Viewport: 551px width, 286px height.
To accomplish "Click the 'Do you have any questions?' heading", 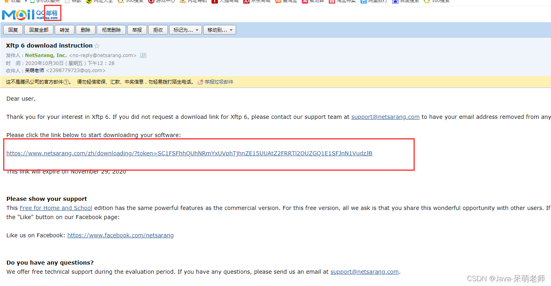I will coord(50,263).
